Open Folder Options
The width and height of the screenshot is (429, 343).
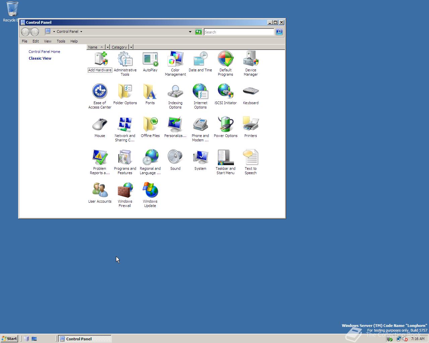pos(125,95)
